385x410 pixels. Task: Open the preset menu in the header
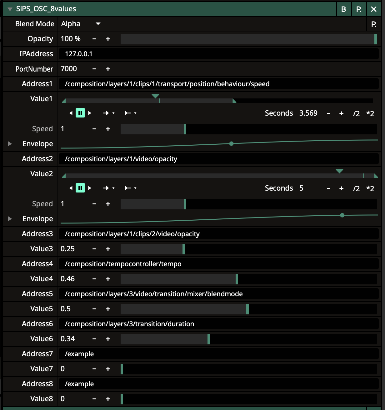tap(359, 9)
